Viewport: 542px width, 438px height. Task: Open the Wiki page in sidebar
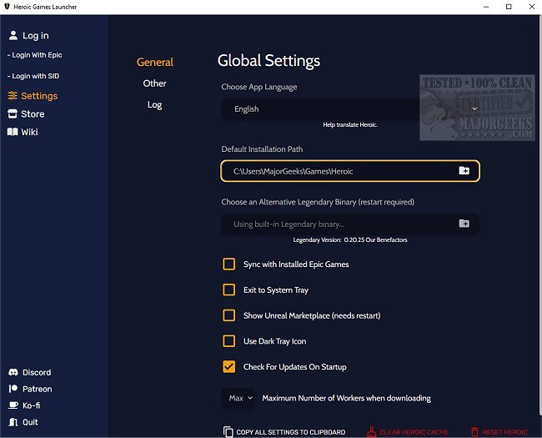pos(29,132)
